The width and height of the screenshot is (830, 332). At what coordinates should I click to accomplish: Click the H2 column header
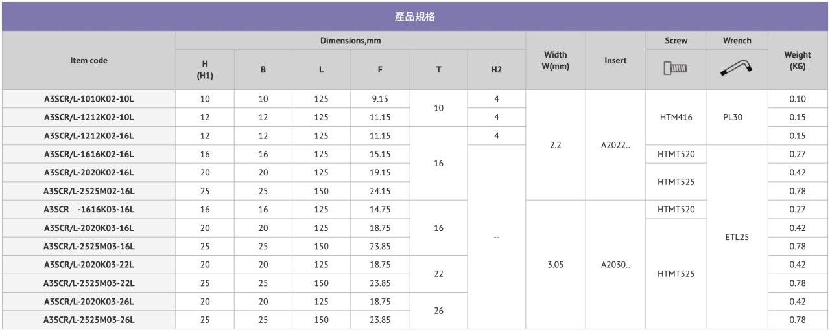pyautogui.click(x=497, y=70)
